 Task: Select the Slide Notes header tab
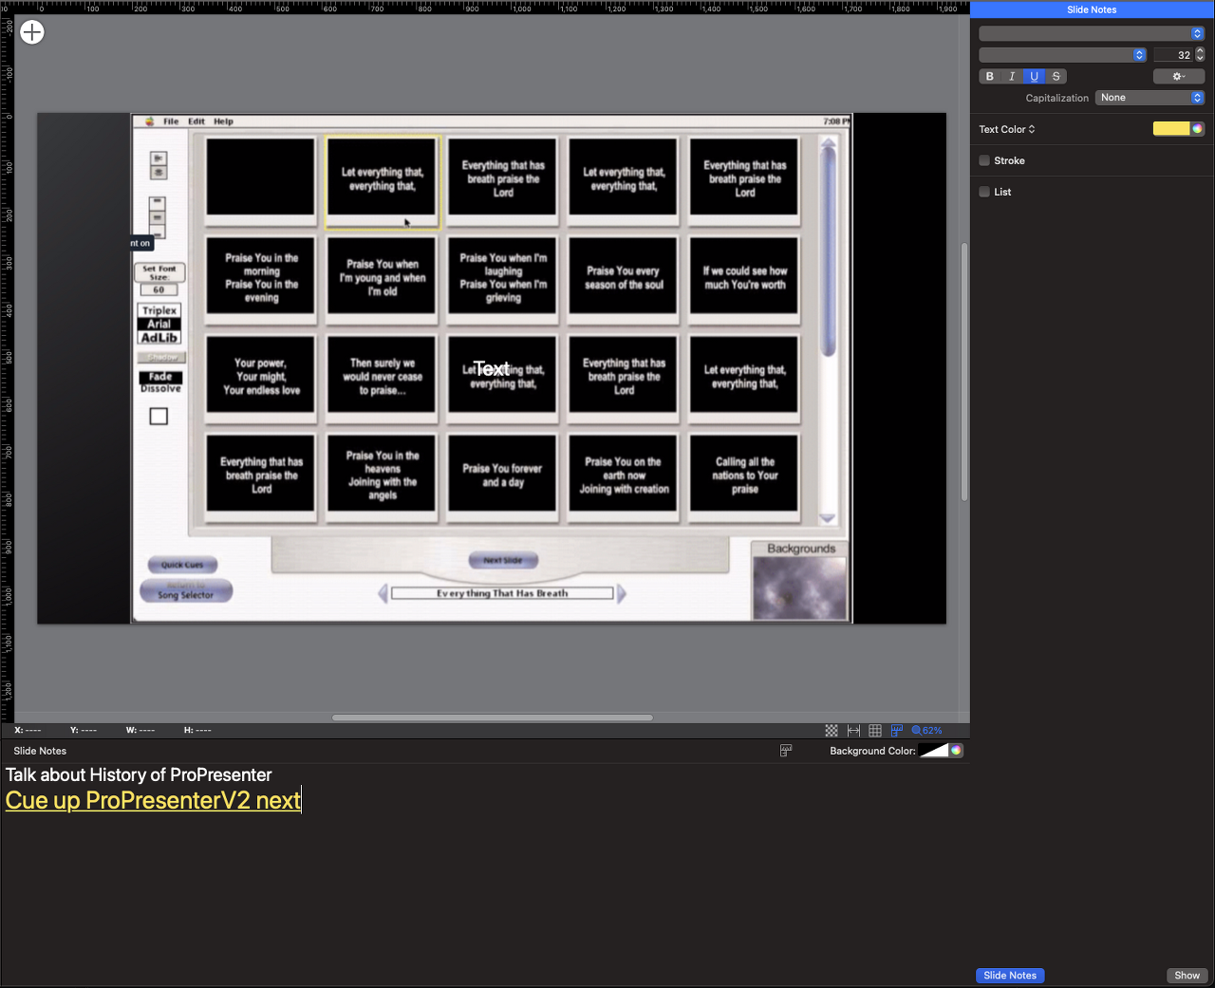1092,9
